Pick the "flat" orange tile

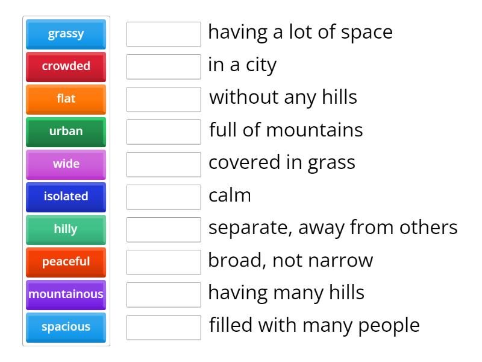pyautogui.click(x=66, y=100)
